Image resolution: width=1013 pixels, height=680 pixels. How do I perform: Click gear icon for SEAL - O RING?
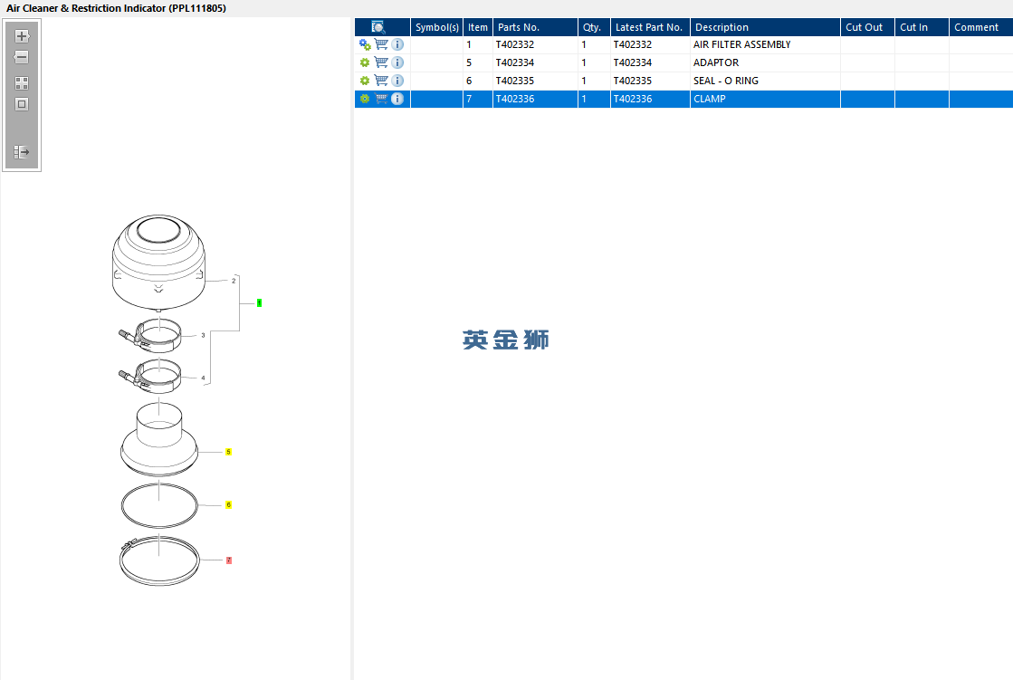point(364,81)
